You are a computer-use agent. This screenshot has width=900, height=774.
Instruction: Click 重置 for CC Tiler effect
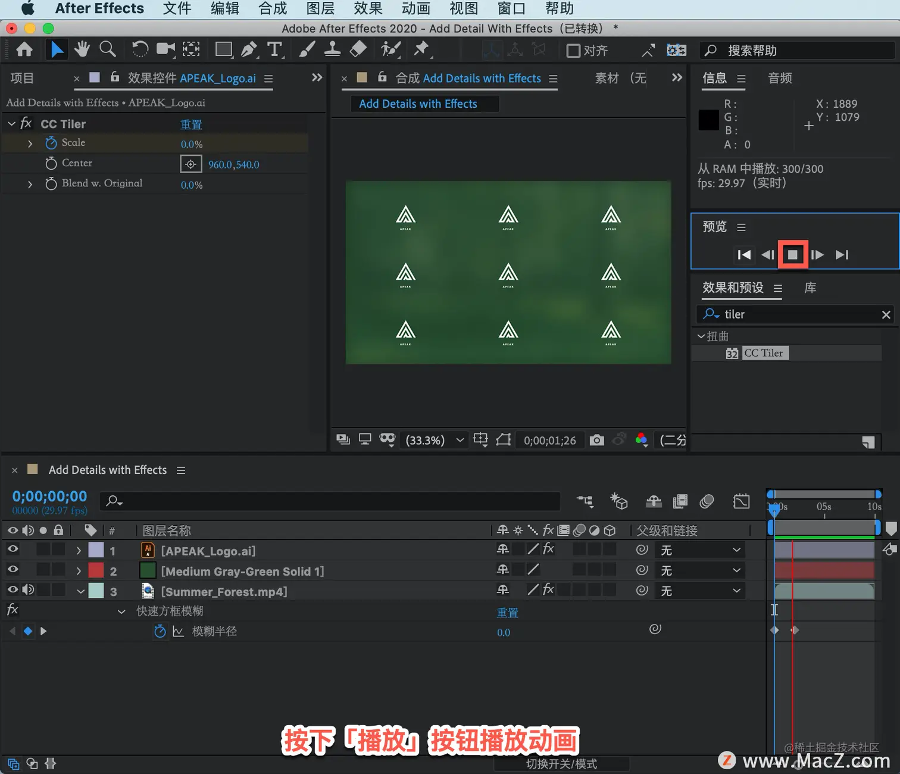pos(191,124)
